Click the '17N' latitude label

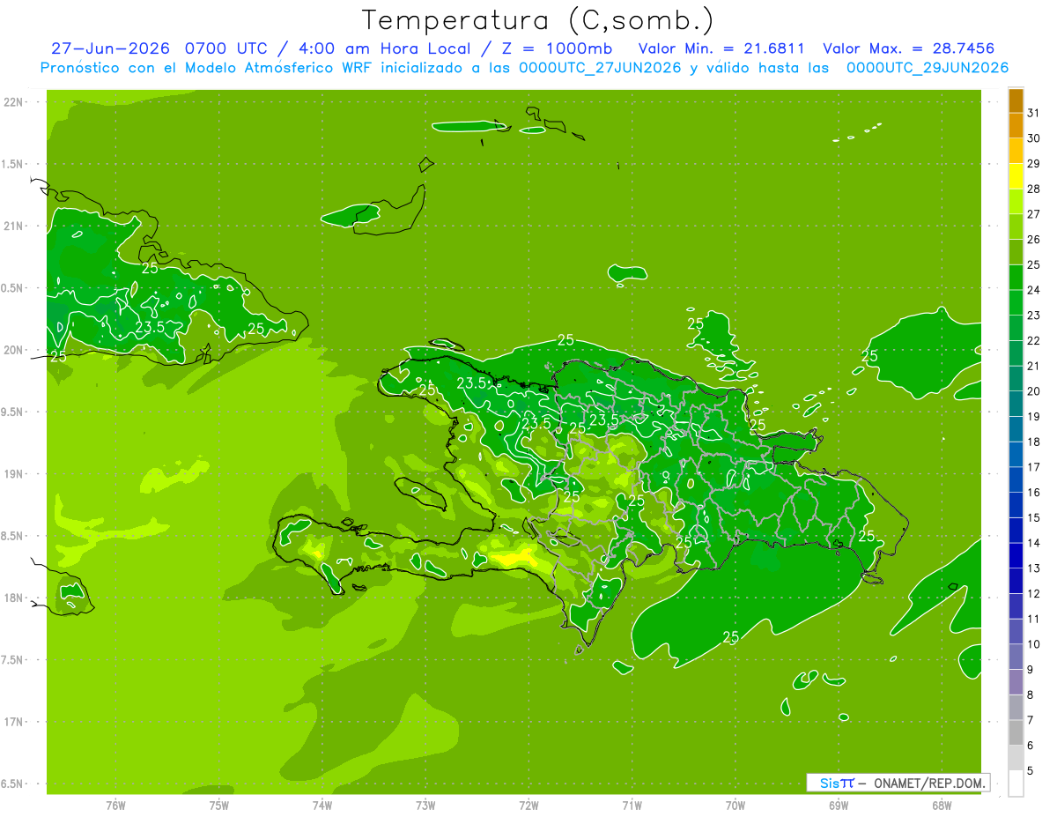click(13, 722)
